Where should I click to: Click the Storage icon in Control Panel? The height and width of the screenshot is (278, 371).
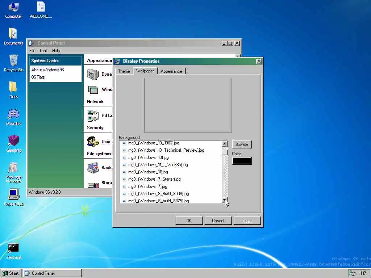pyautogui.click(x=93, y=185)
